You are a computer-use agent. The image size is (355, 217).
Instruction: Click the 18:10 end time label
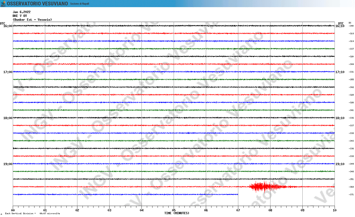pyautogui.click(x=340, y=118)
